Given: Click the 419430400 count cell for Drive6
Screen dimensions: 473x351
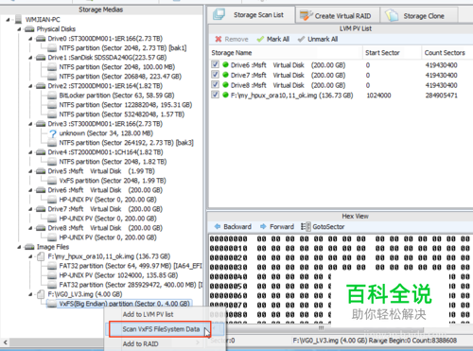Looking at the screenshot, I should click(441, 65).
